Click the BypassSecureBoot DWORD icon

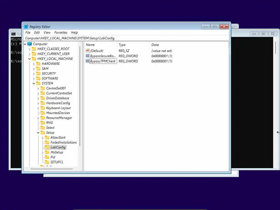coord(87,56)
